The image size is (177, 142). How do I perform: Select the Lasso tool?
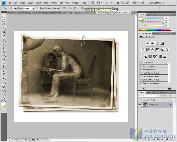pyautogui.click(x=4, y=25)
